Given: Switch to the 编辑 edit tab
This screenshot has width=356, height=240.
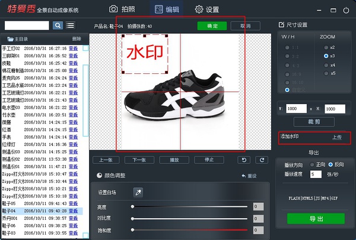Looking at the screenshot, I should pos(167,9).
